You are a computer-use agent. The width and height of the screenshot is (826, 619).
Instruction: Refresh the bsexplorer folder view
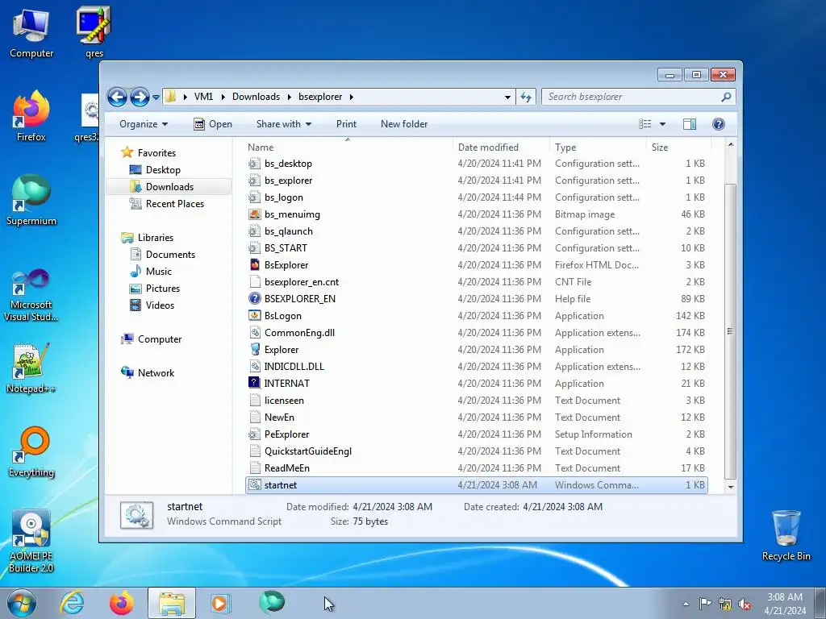(x=526, y=97)
